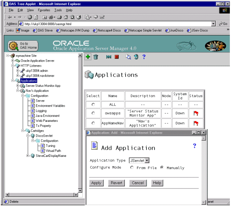This screenshot has height=206, width=231.
Task: Open the Help menu
Action: [x=69, y=10]
